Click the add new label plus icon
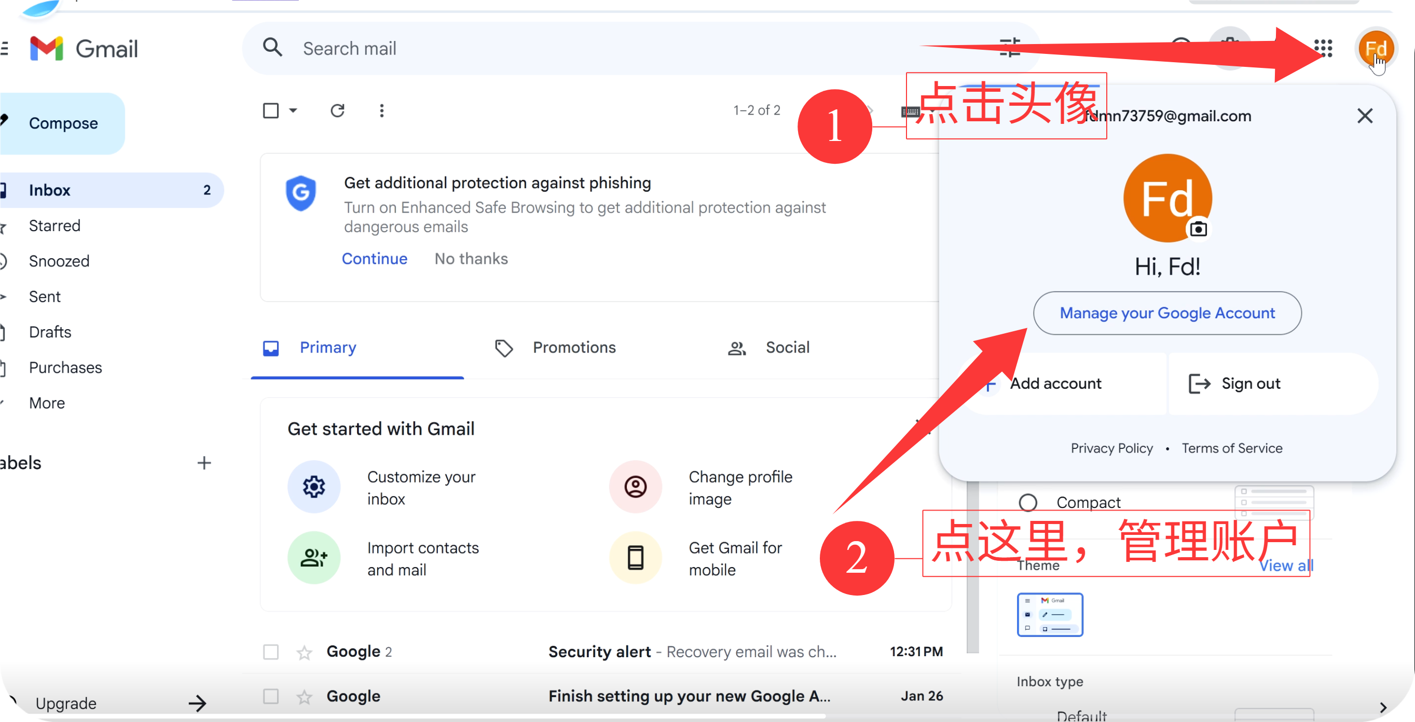This screenshot has width=1415, height=722. point(204,463)
